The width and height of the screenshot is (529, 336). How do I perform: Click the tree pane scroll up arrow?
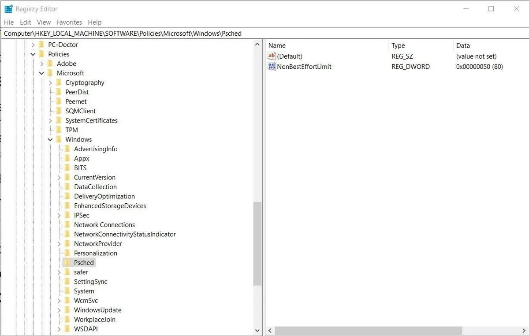[x=257, y=44]
